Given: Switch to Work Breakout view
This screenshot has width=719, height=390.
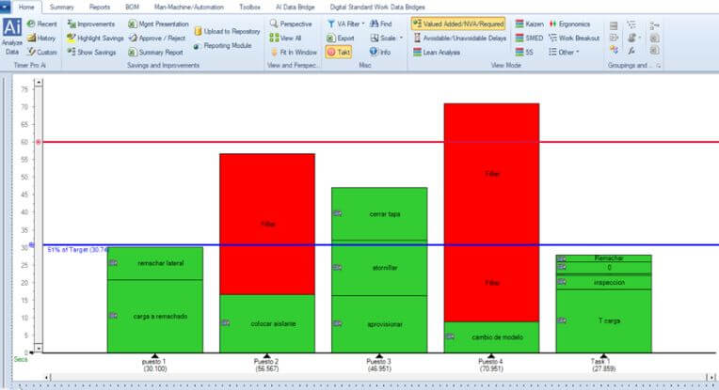Looking at the screenshot, I should tap(574, 38).
